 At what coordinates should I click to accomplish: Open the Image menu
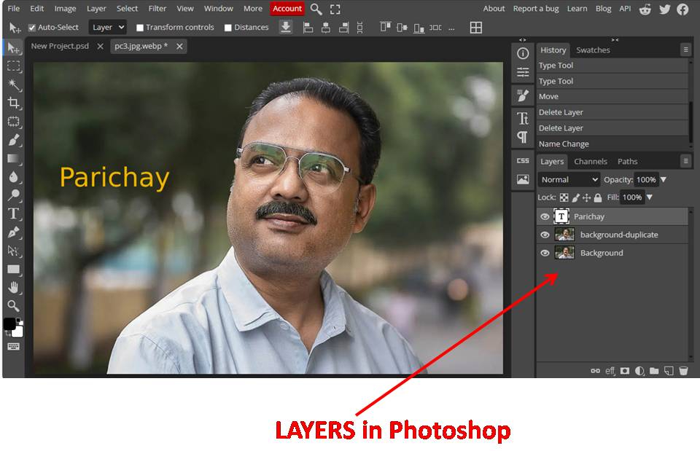pyautogui.click(x=65, y=9)
